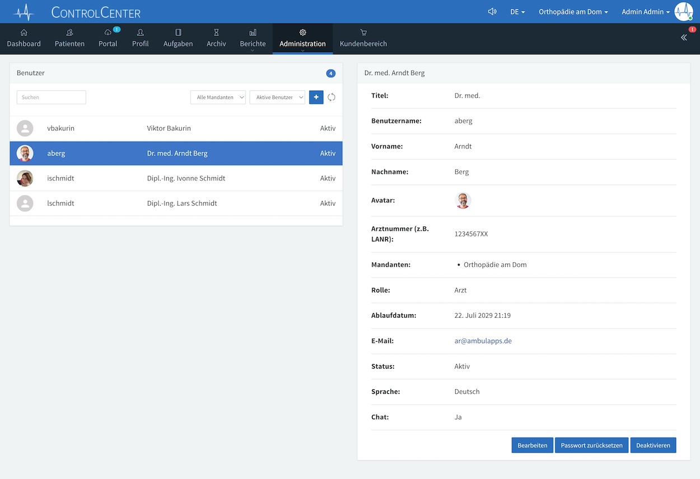Click Passwort zurücksetzen button
700x479 pixels.
pos(592,445)
